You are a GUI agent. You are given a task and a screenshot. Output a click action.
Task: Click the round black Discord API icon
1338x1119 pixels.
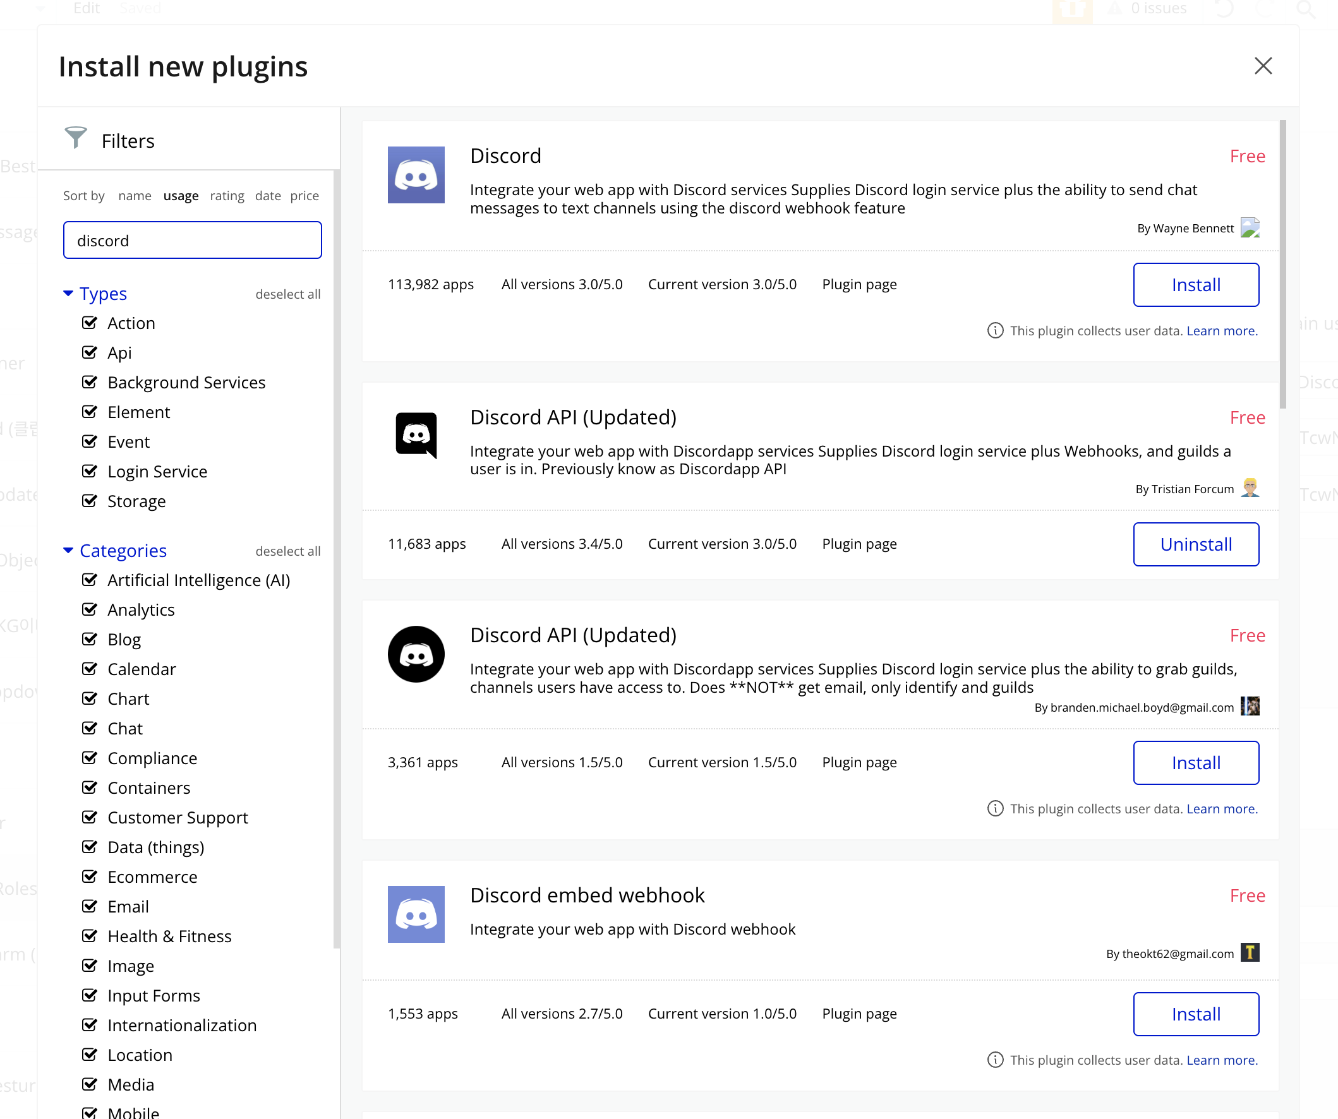pyautogui.click(x=416, y=654)
